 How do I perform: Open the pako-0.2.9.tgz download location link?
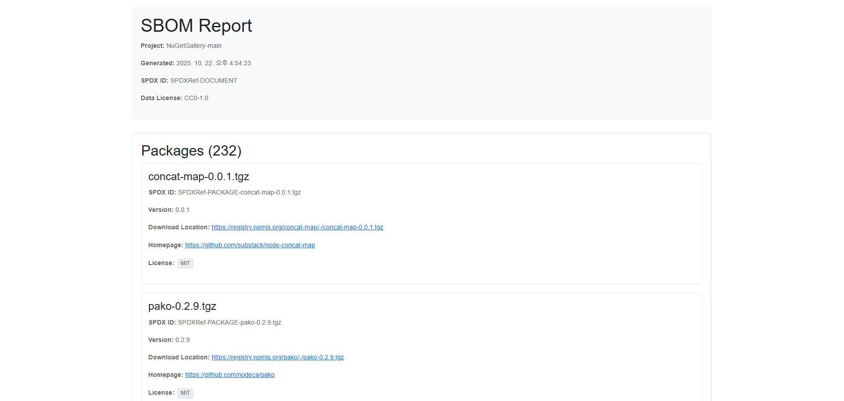277,357
